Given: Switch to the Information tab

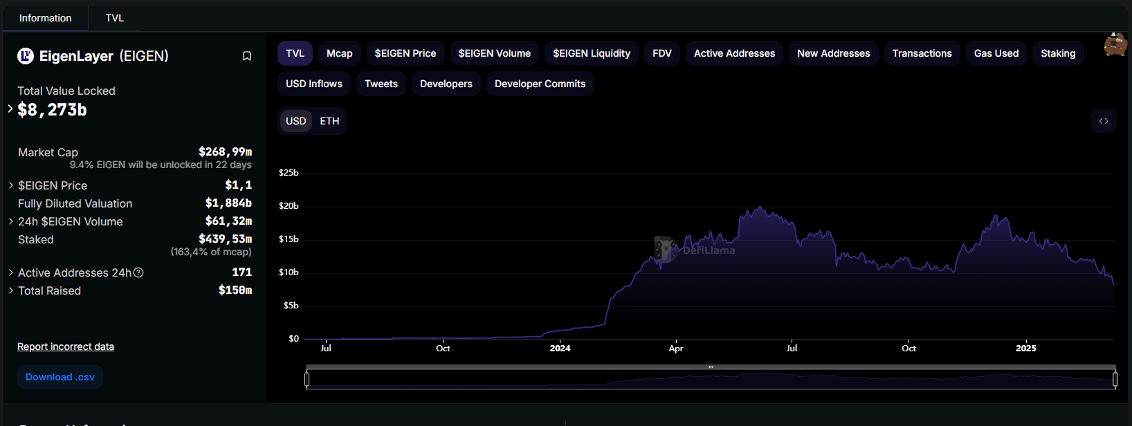Looking at the screenshot, I should coord(46,18).
